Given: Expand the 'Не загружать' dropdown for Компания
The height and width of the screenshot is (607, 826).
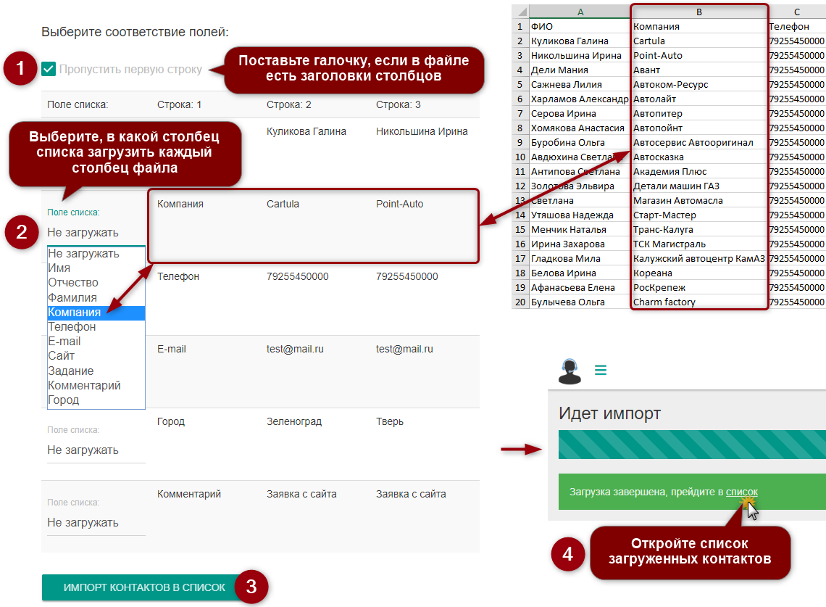Looking at the screenshot, I should (96, 233).
